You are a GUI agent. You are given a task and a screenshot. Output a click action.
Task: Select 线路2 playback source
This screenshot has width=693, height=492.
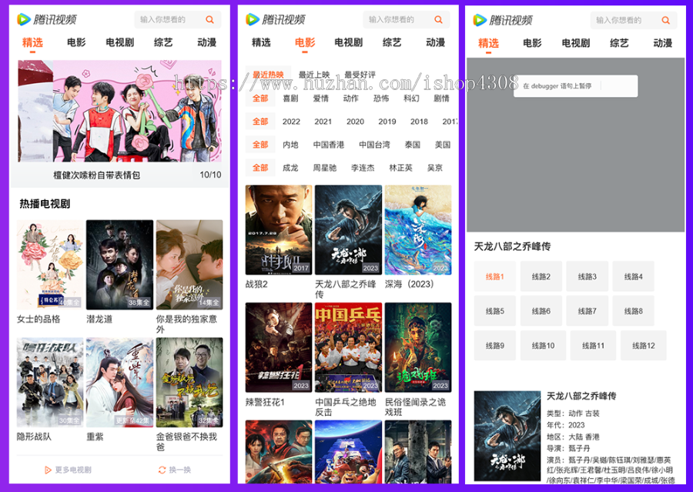pyautogui.click(x=541, y=276)
